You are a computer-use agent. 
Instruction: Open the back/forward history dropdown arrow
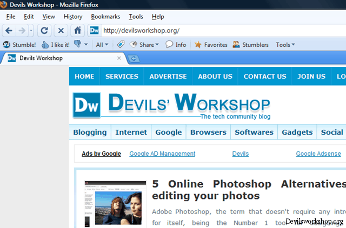point(31,30)
